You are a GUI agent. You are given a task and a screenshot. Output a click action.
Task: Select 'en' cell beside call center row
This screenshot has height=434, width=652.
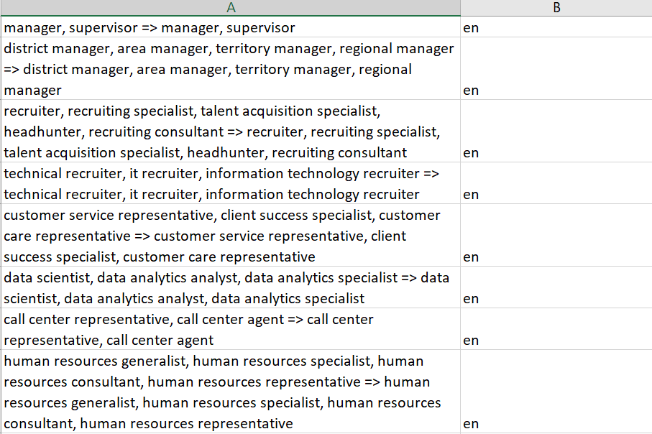[556, 329]
